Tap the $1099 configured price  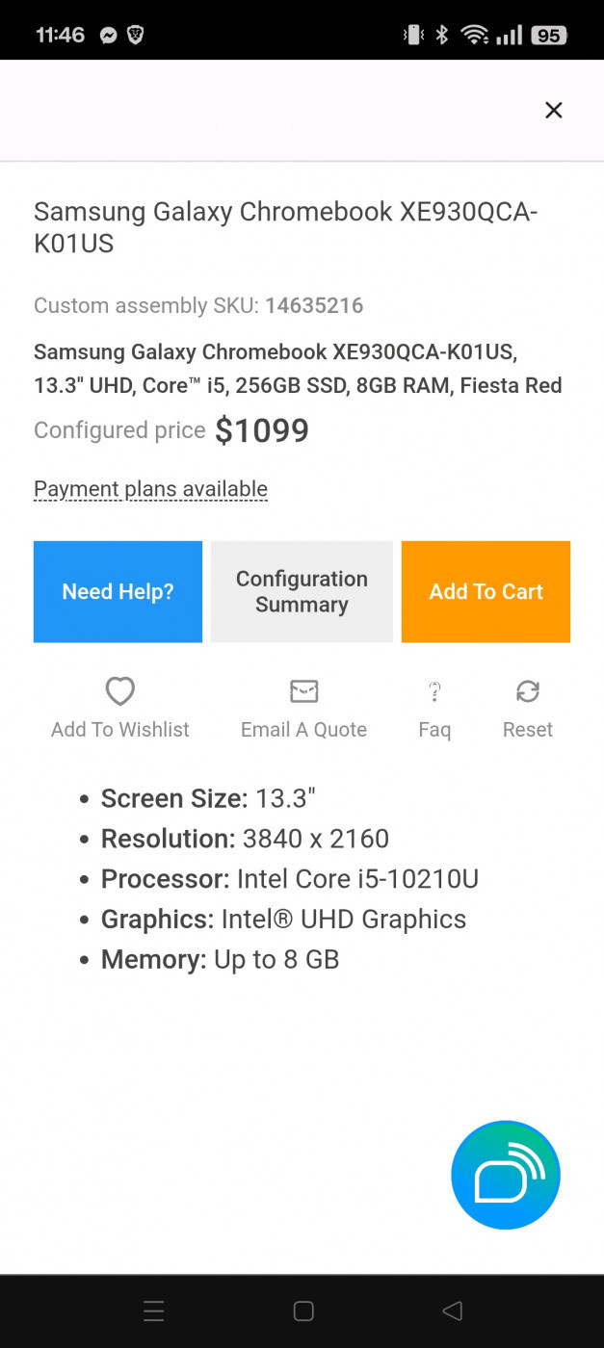(x=262, y=430)
